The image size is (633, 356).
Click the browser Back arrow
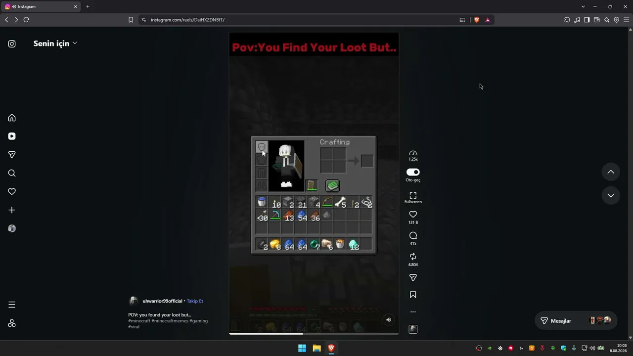[6, 20]
